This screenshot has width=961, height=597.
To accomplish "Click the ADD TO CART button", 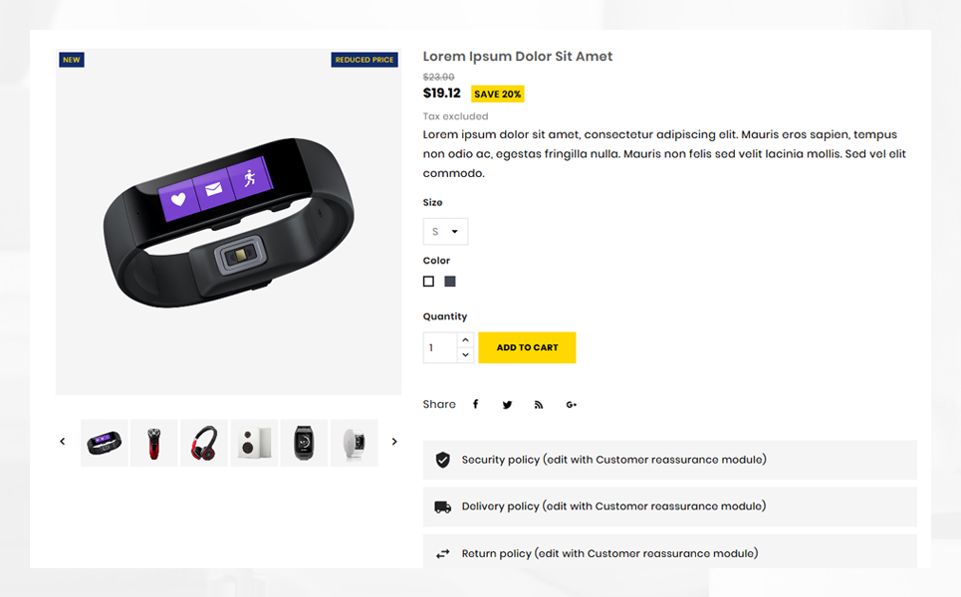I will pyautogui.click(x=527, y=347).
